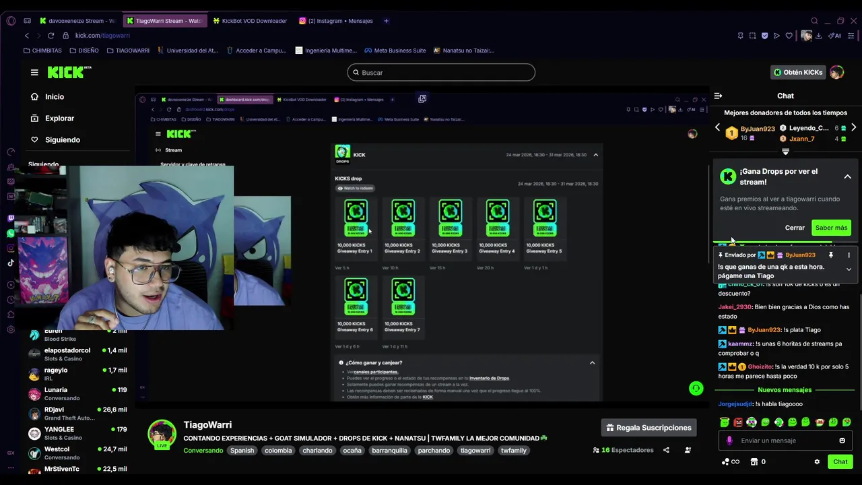Open the emoji picker in chat input
Image resolution: width=862 pixels, height=485 pixels.
[842, 441]
